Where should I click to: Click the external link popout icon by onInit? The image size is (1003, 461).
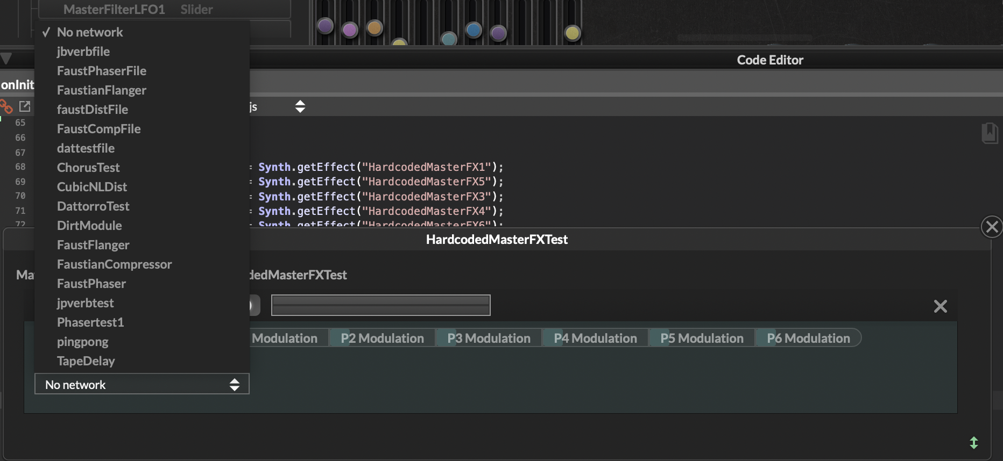(25, 106)
